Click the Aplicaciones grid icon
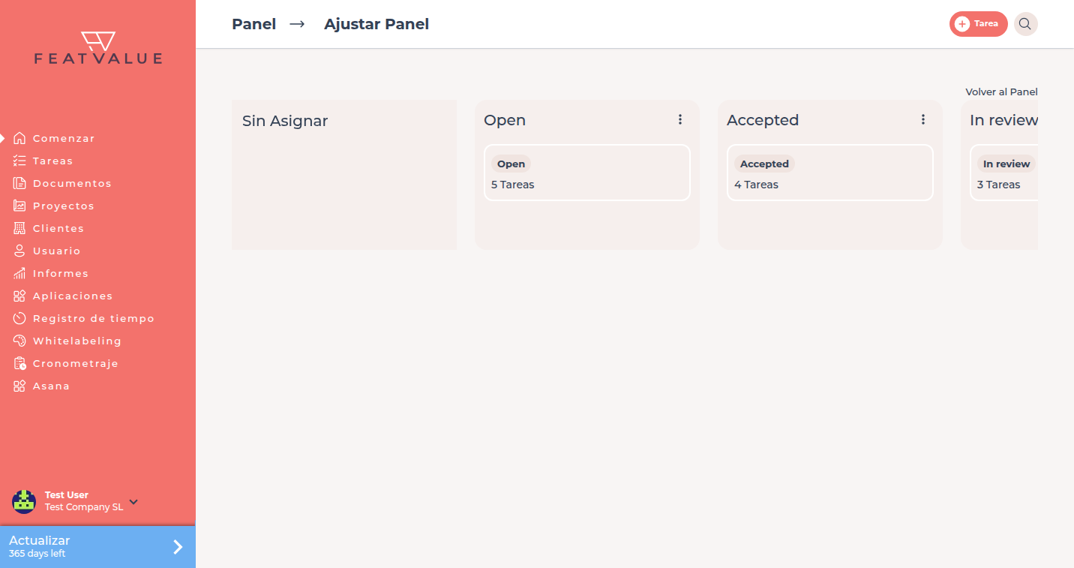 19,296
